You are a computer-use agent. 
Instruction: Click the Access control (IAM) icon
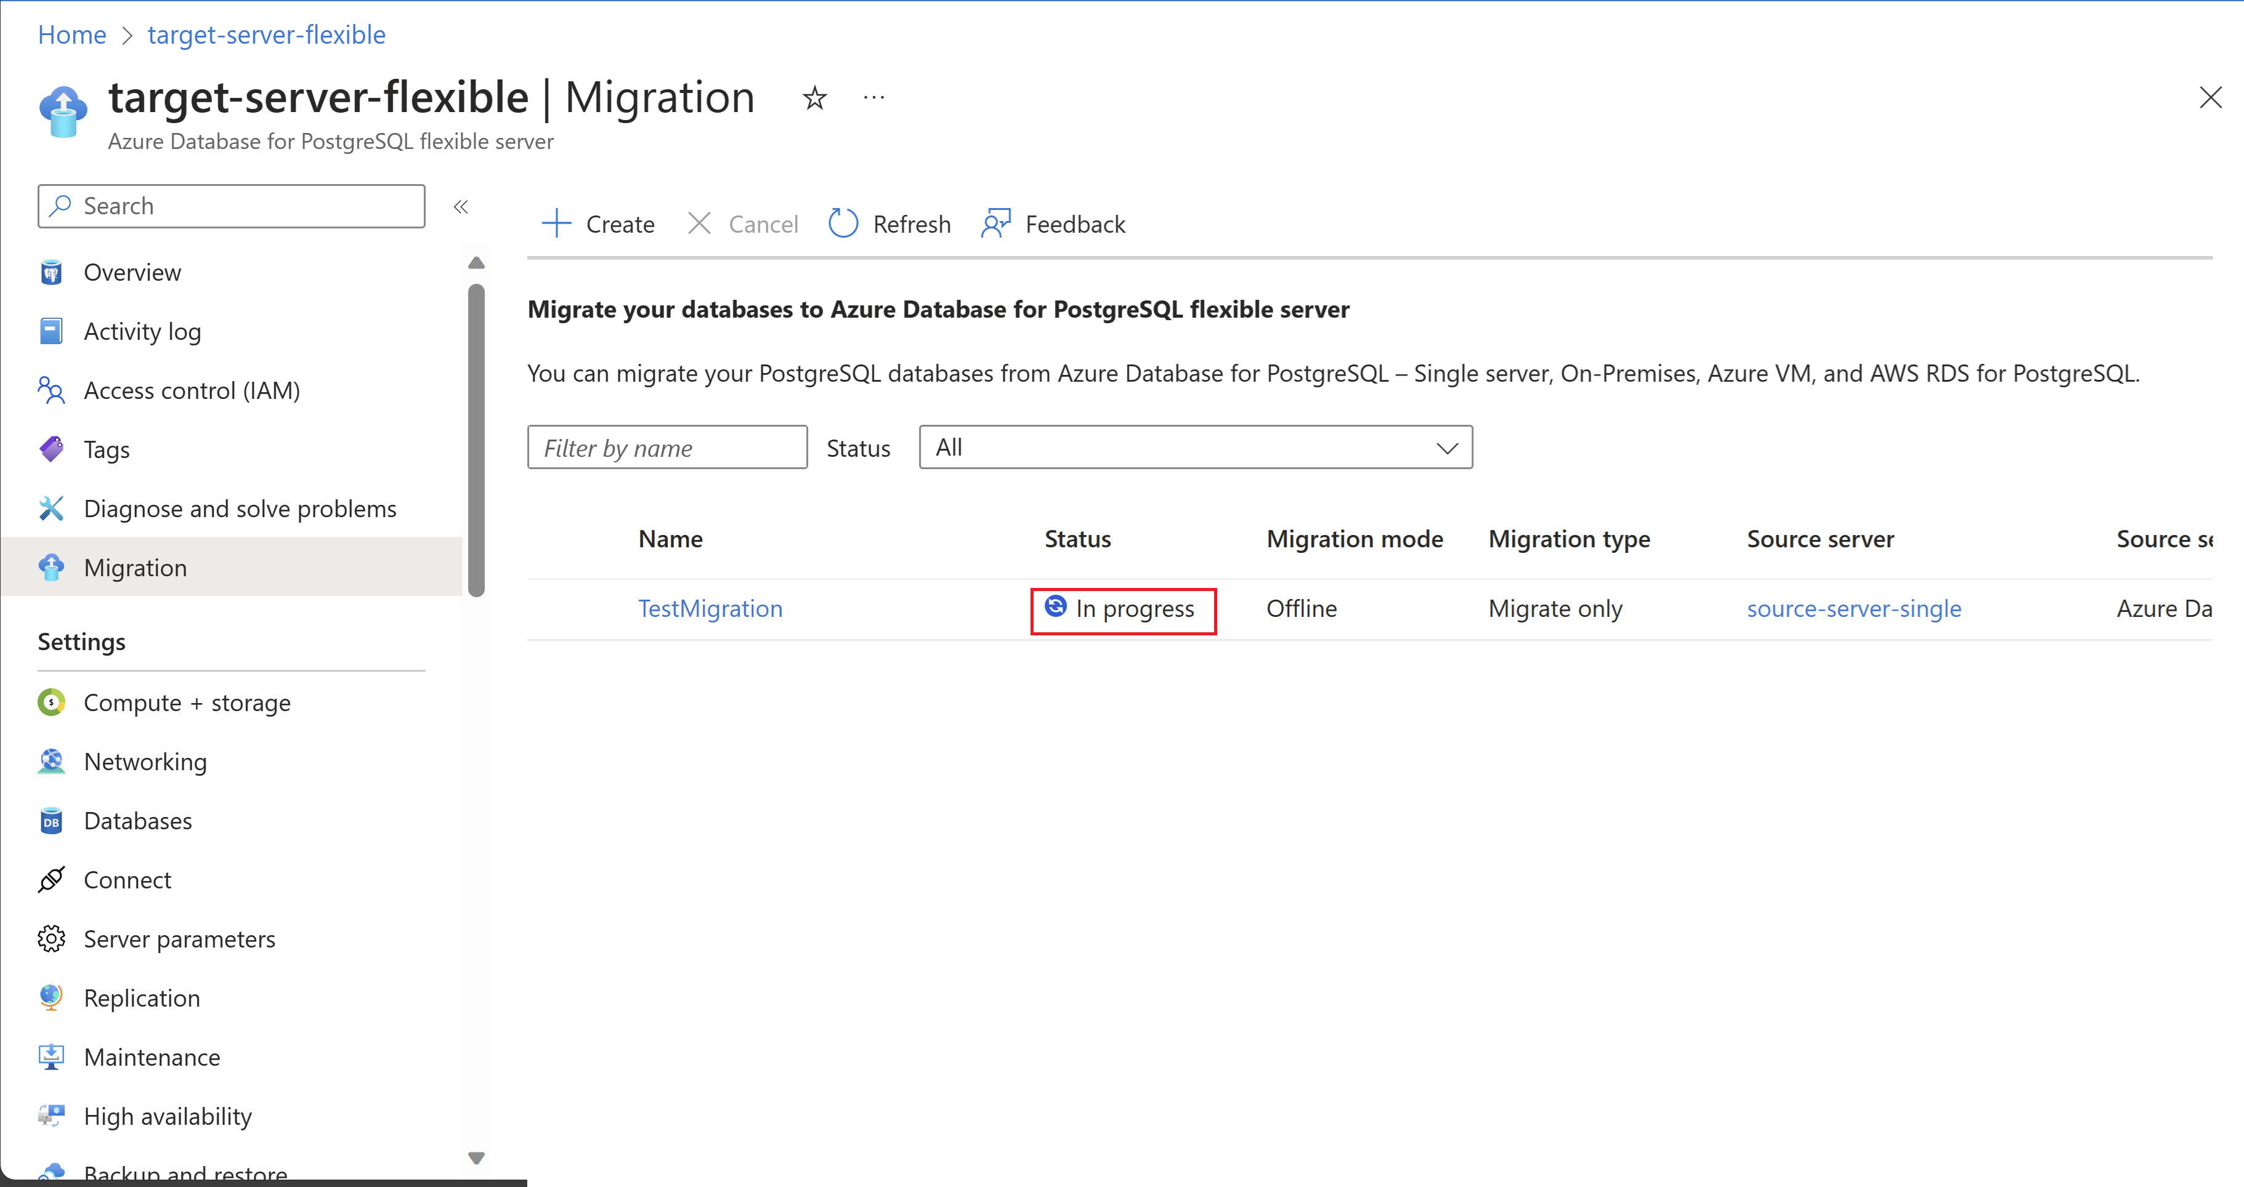point(51,391)
